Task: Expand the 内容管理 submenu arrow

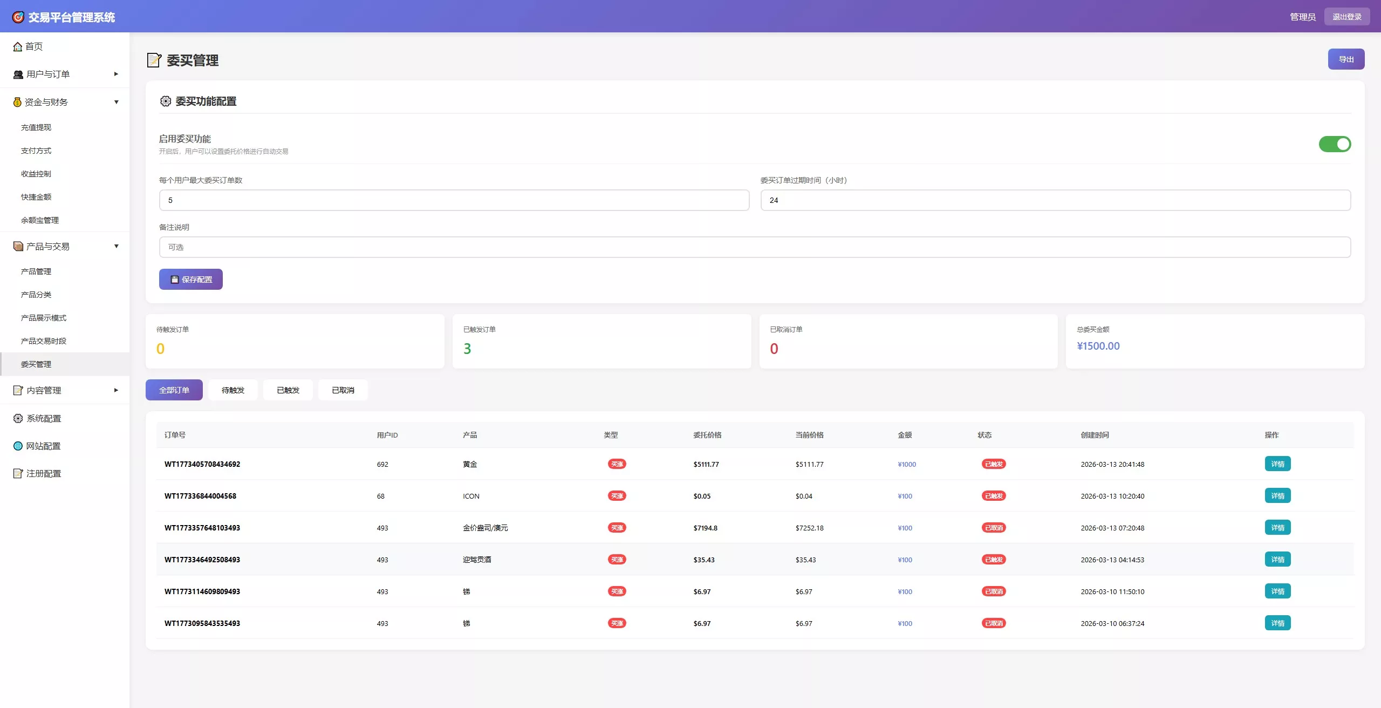Action: pyautogui.click(x=116, y=390)
